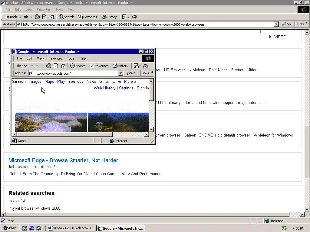
Task: Click Stop icon in front Google window
Action: pyautogui.click(x=49, y=66)
